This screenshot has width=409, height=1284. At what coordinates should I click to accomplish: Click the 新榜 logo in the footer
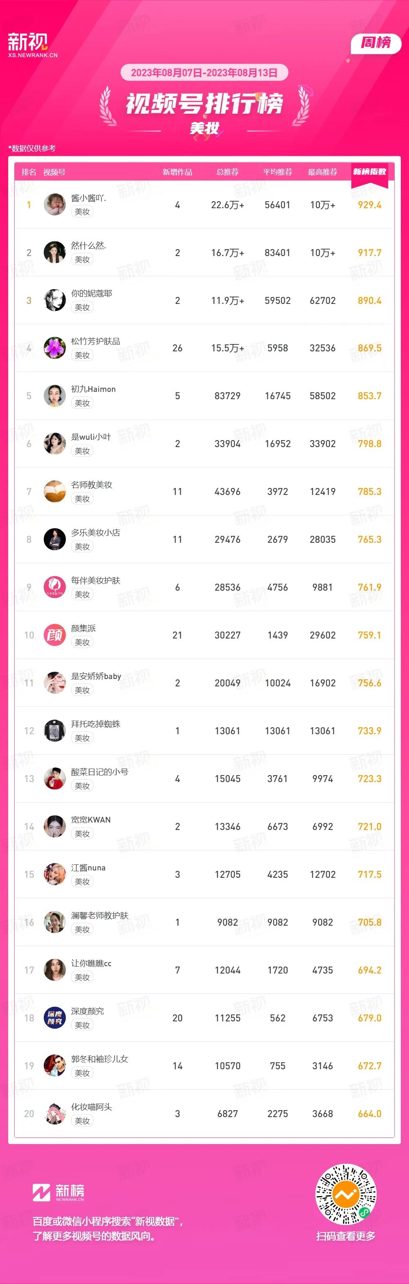click(x=58, y=1192)
